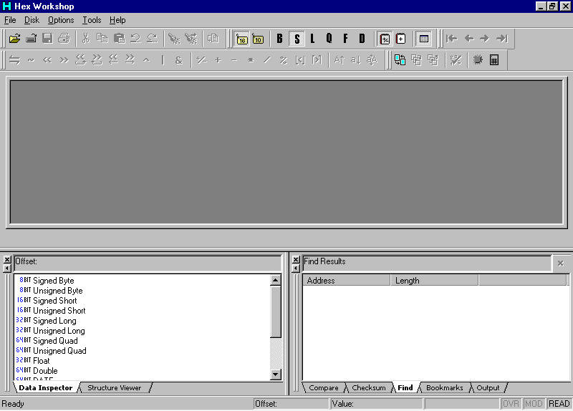Click the Shift Right icon

click(64, 60)
